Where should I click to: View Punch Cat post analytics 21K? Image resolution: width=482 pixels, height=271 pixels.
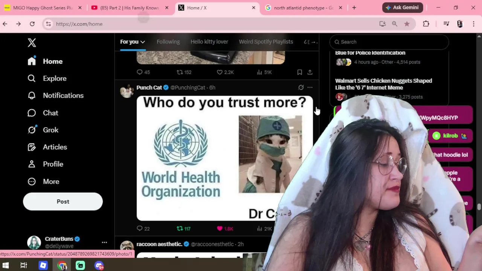pyautogui.click(x=264, y=228)
